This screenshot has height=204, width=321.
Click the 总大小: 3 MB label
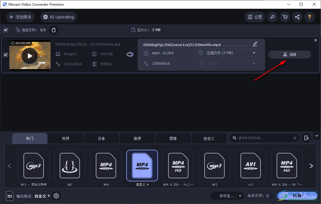(149, 30)
